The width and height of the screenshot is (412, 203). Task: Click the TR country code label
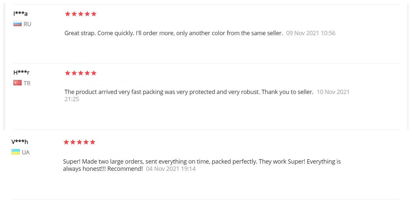coord(27,83)
